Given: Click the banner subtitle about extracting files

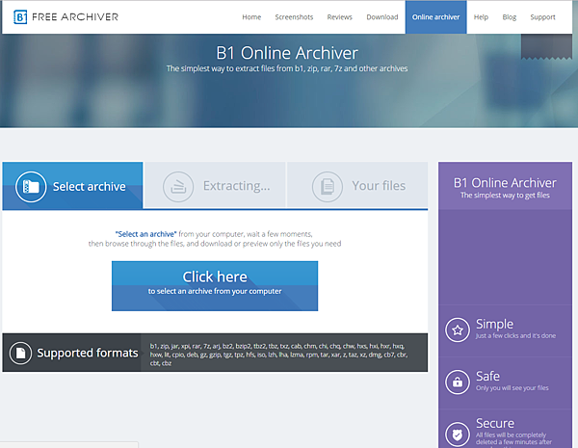Looking at the screenshot, I should tap(287, 68).
